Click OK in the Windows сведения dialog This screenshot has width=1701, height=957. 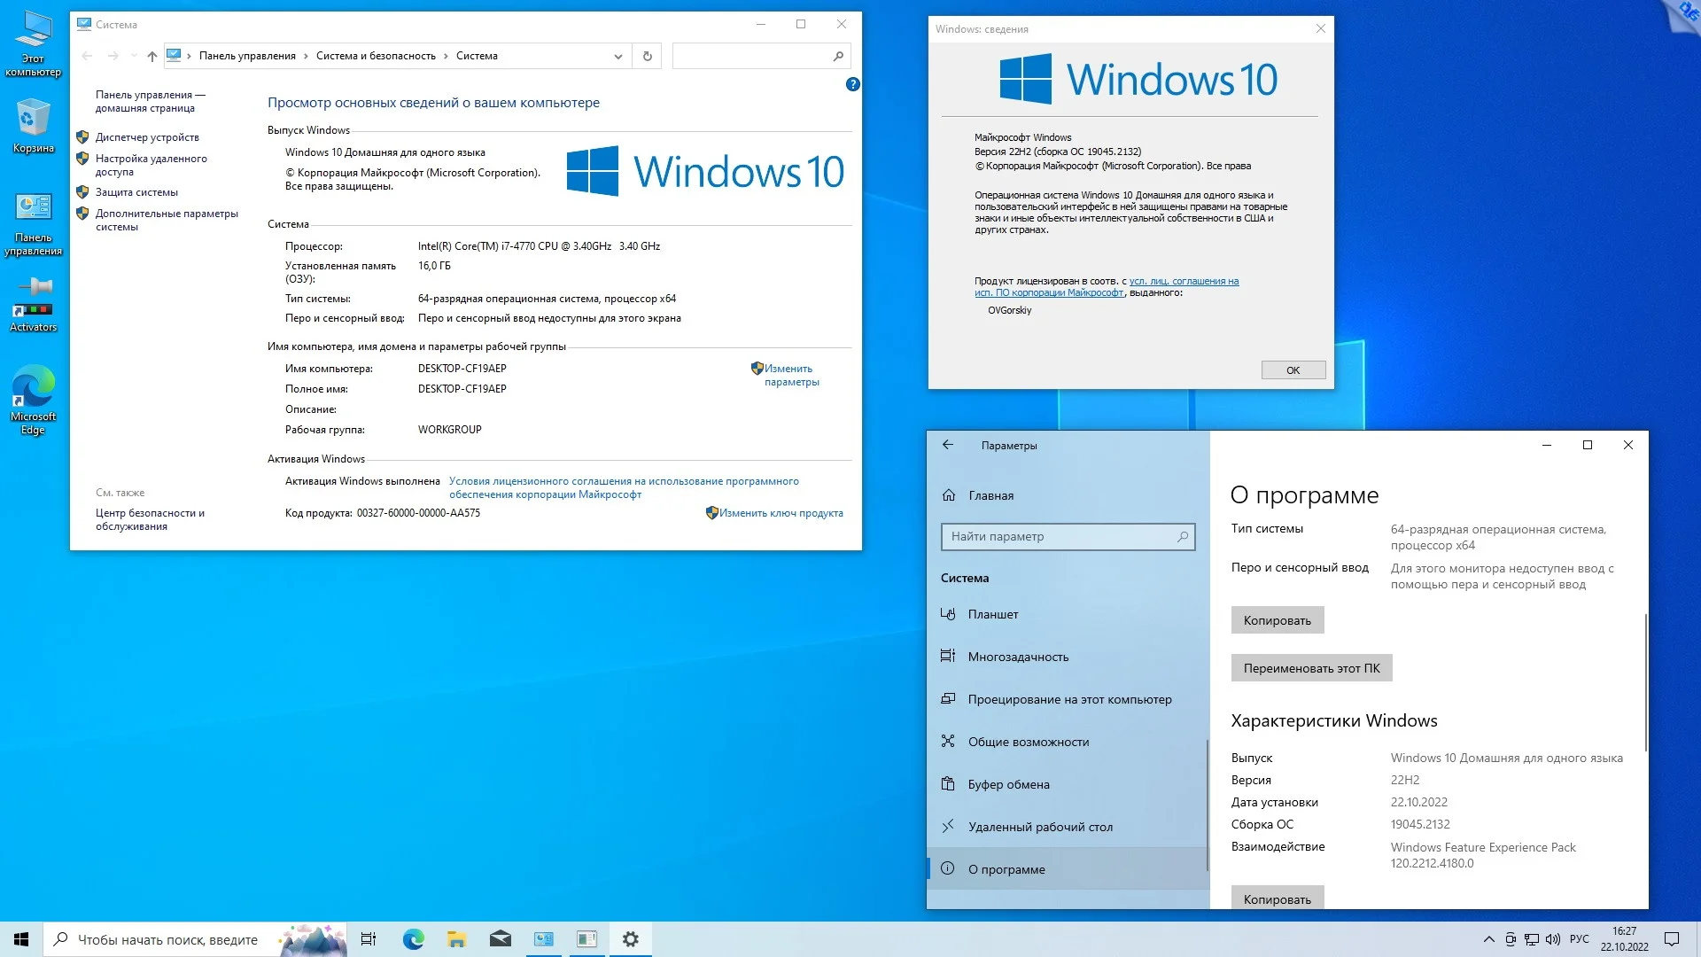[1293, 370]
